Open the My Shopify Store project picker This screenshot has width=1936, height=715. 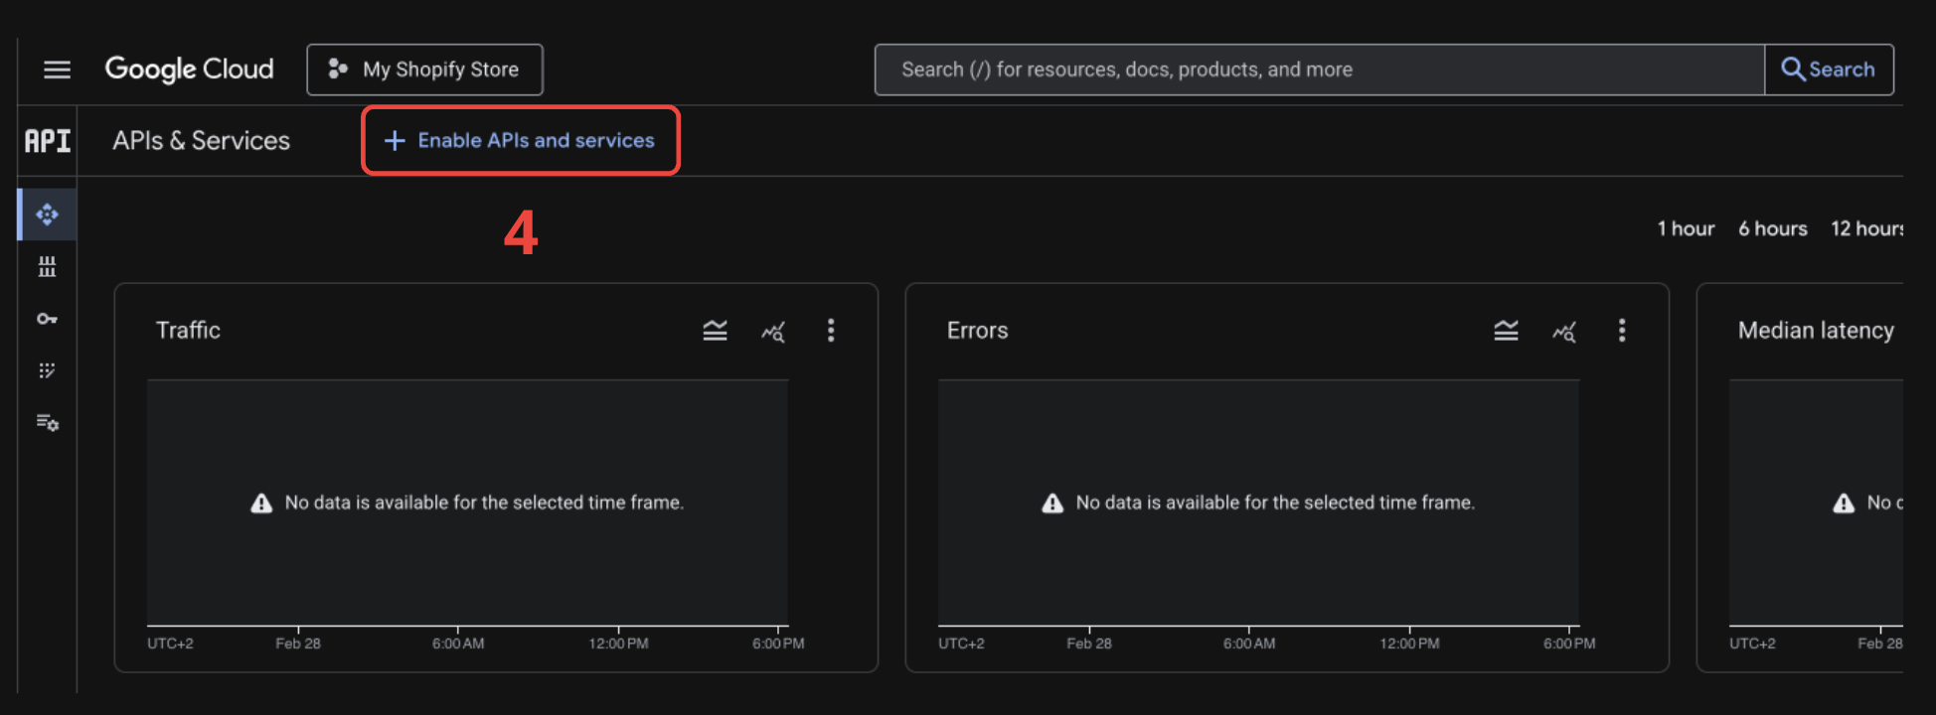click(424, 70)
